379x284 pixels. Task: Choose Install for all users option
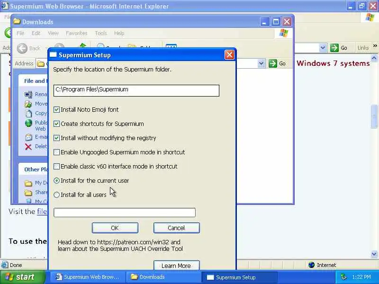coord(56,195)
